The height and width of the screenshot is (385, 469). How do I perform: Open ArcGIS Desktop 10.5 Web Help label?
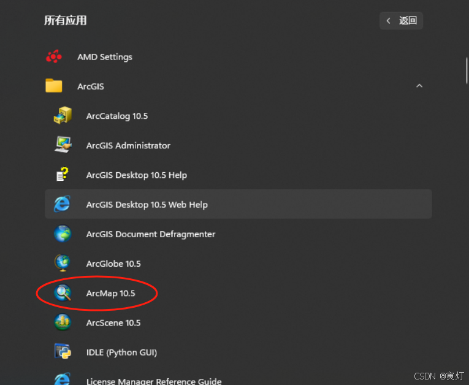click(x=147, y=205)
